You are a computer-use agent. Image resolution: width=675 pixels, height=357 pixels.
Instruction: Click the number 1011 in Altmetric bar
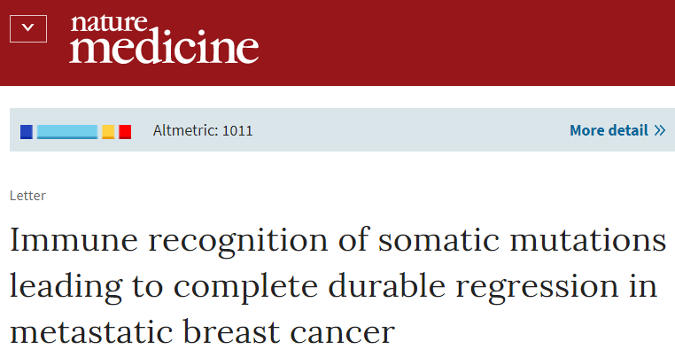(x=237, y=130)
